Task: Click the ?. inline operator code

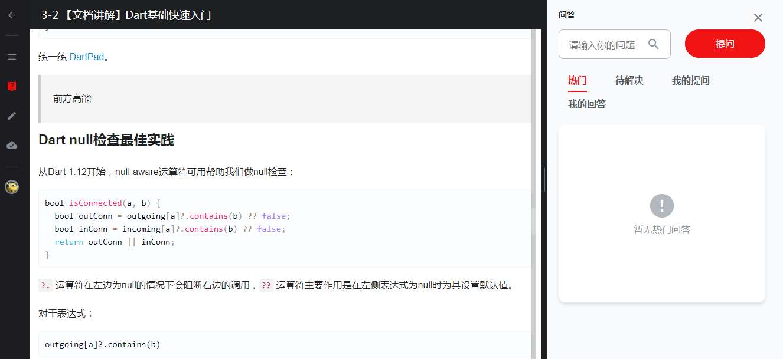Action: (45, 285)
